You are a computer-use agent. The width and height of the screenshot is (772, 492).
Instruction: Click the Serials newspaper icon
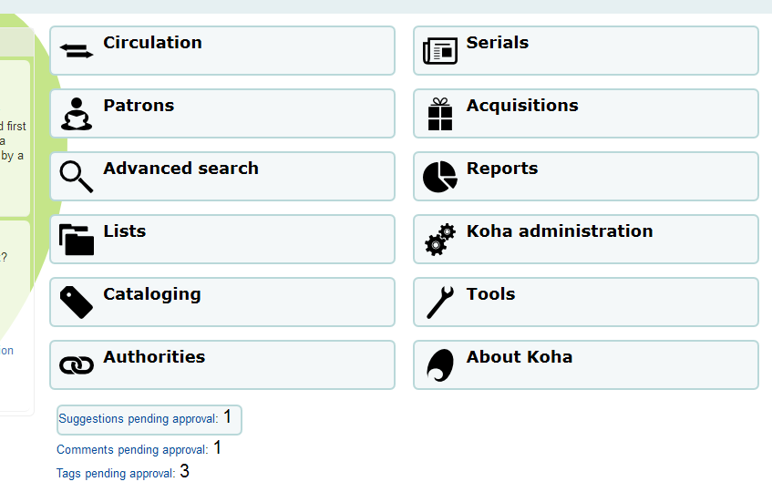440,52
